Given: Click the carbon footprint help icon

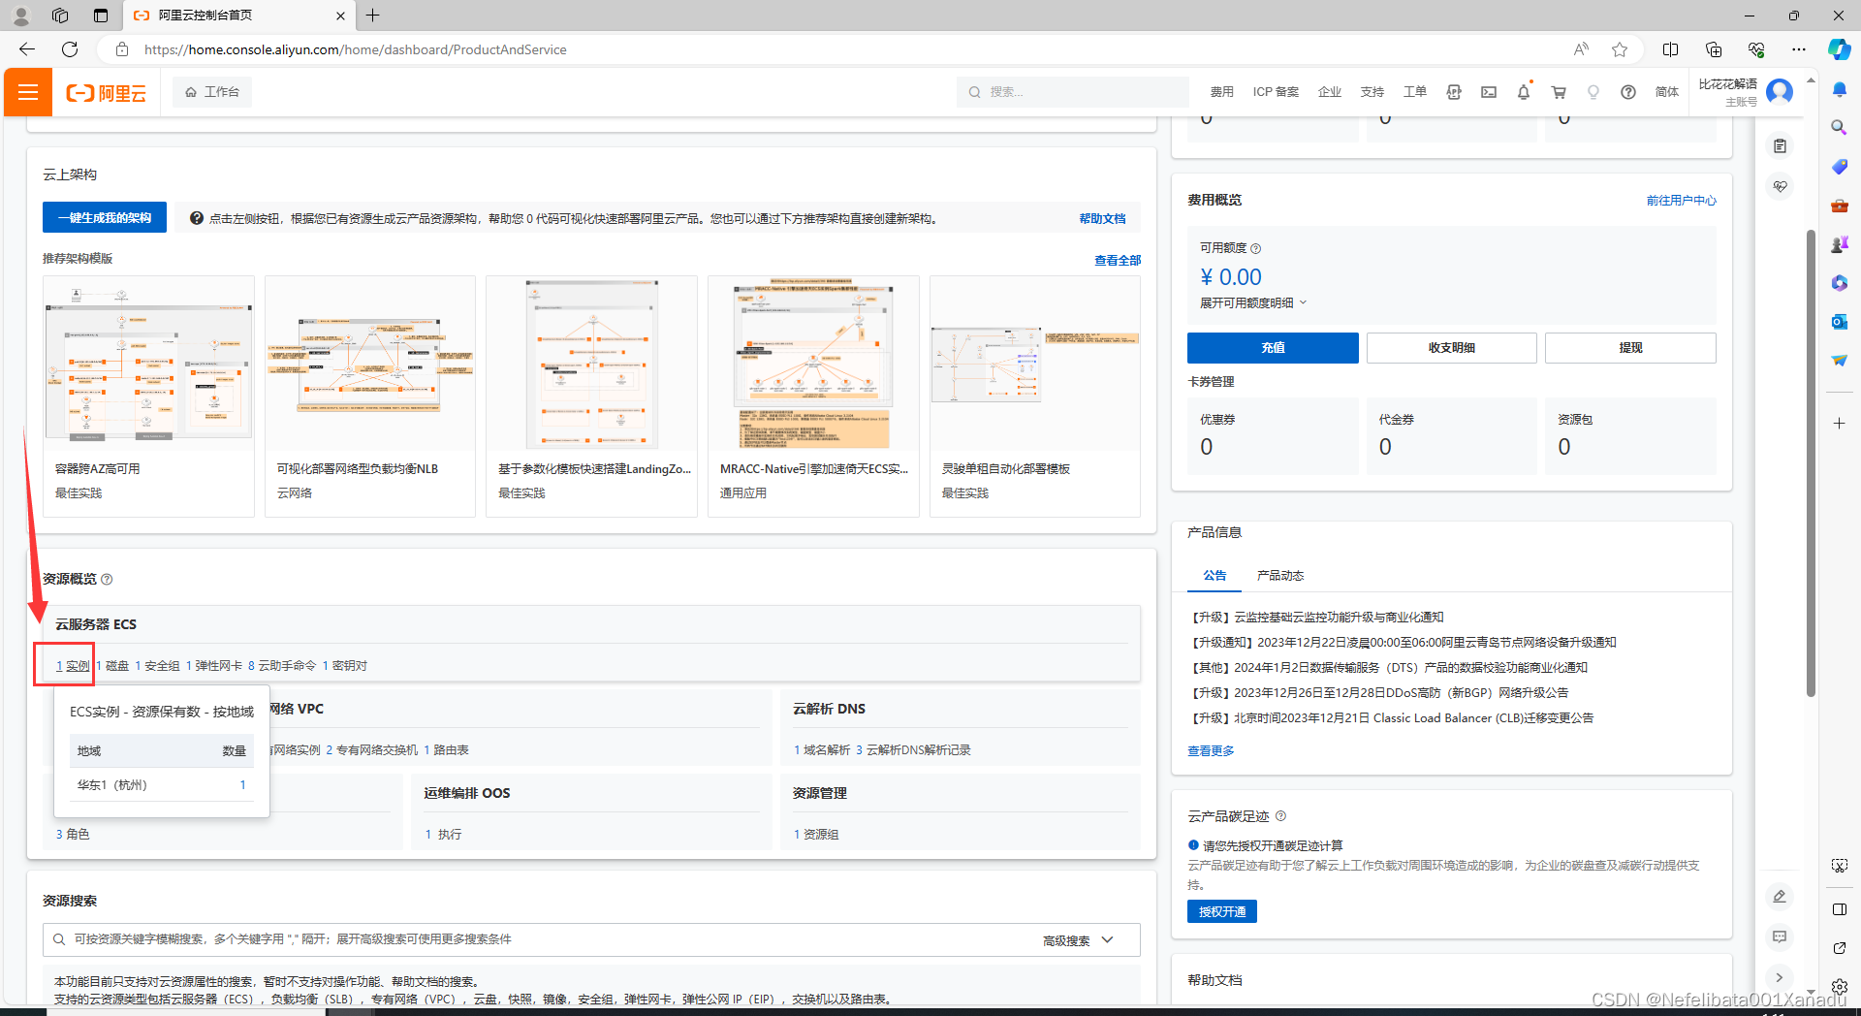Looking at the screenshot, I should (1280, 816).
